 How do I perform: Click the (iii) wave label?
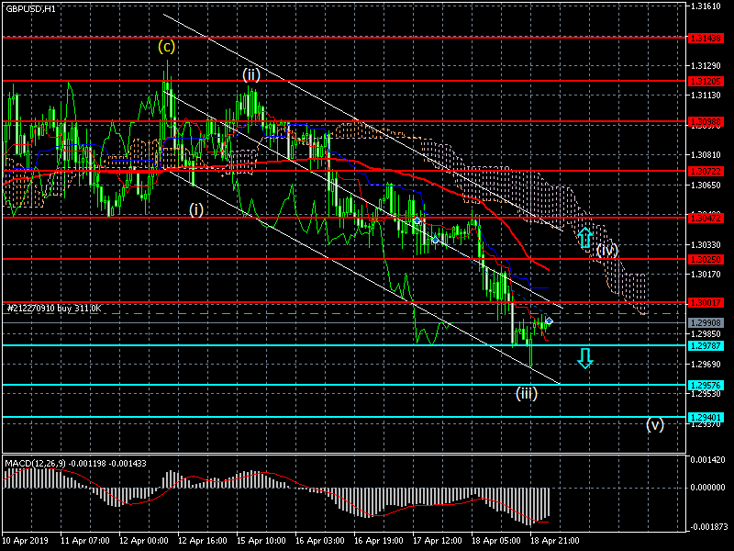point(527,393)
